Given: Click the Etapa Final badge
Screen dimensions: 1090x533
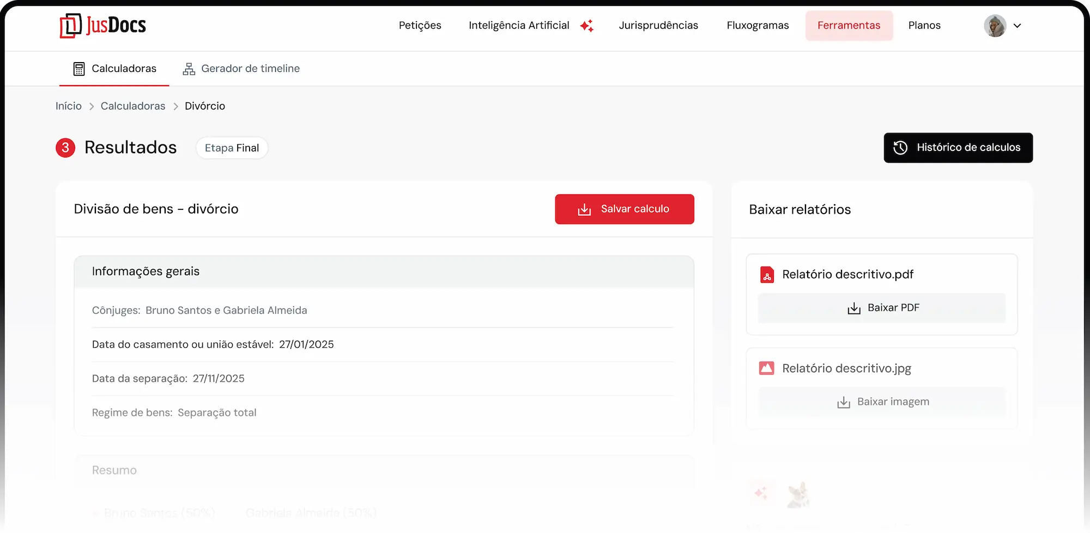Looking at the screenshot, I should [232, 148].
